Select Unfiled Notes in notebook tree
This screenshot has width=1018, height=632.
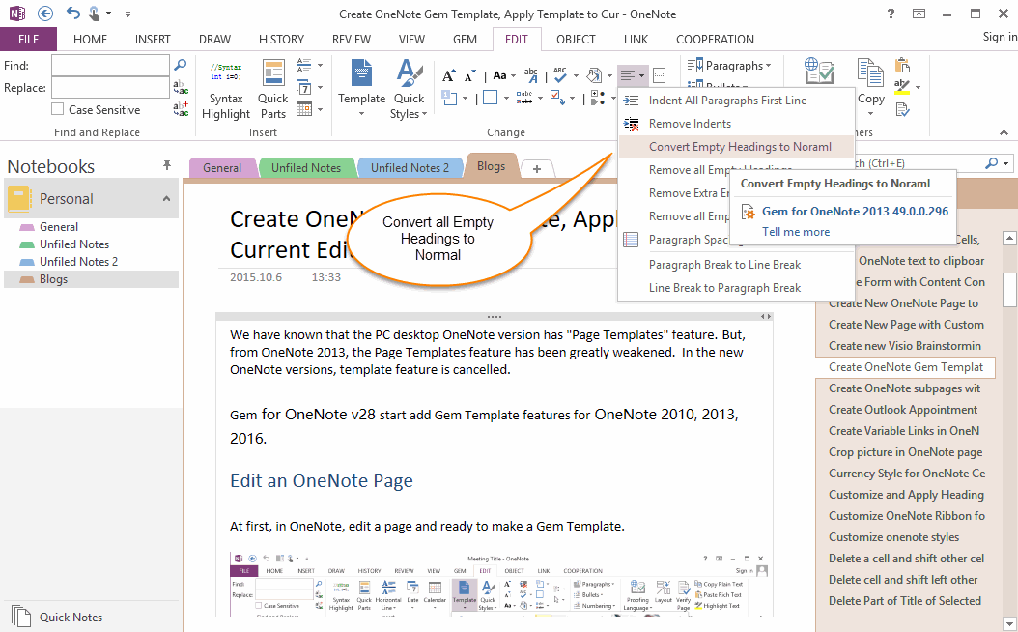[x=74, y=244]
